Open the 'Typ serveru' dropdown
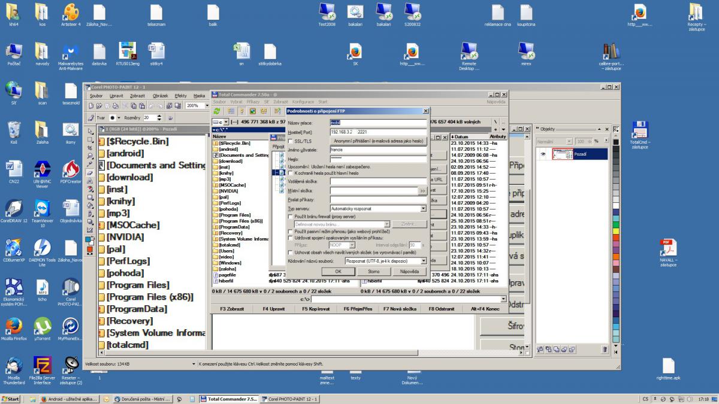 click(423, 208)
